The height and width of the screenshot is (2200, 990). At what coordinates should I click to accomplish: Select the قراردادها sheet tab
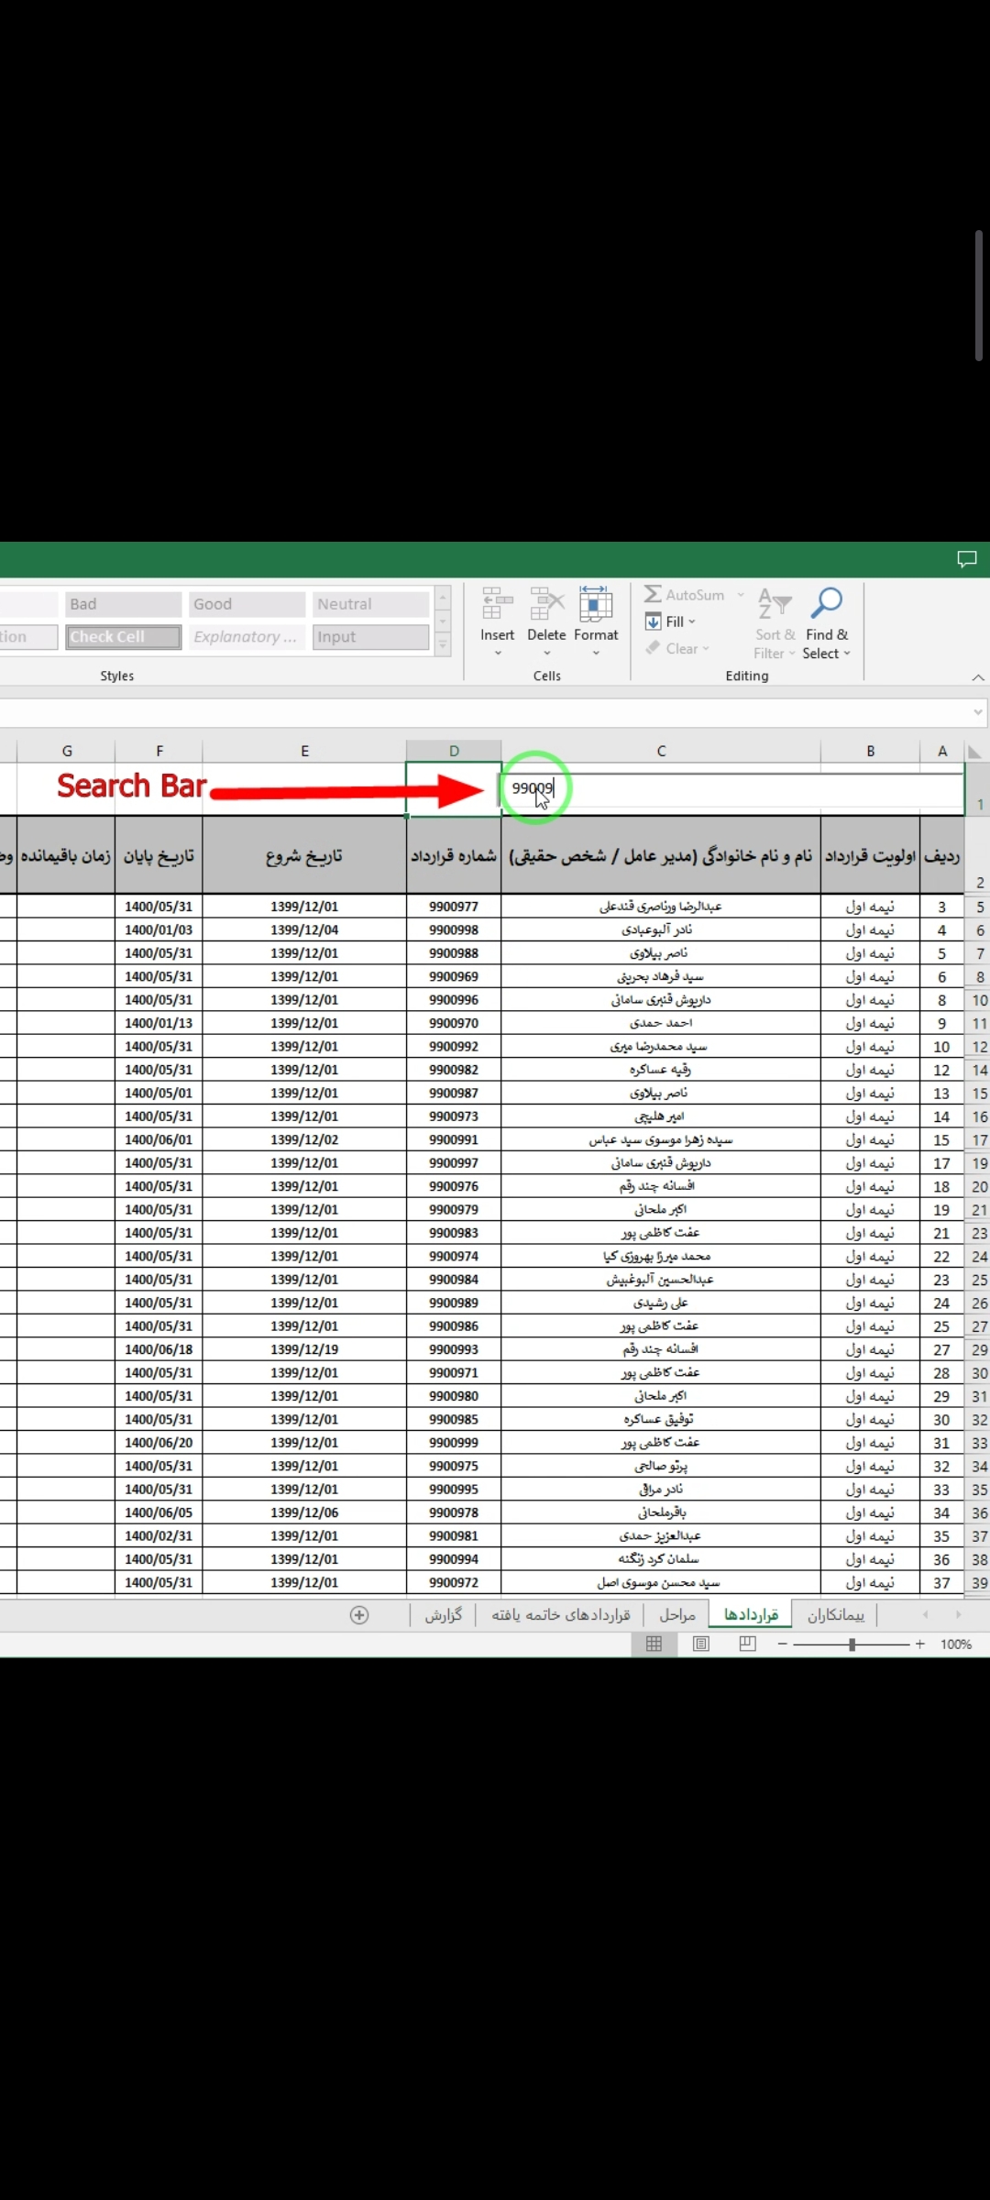(751, 1615)
